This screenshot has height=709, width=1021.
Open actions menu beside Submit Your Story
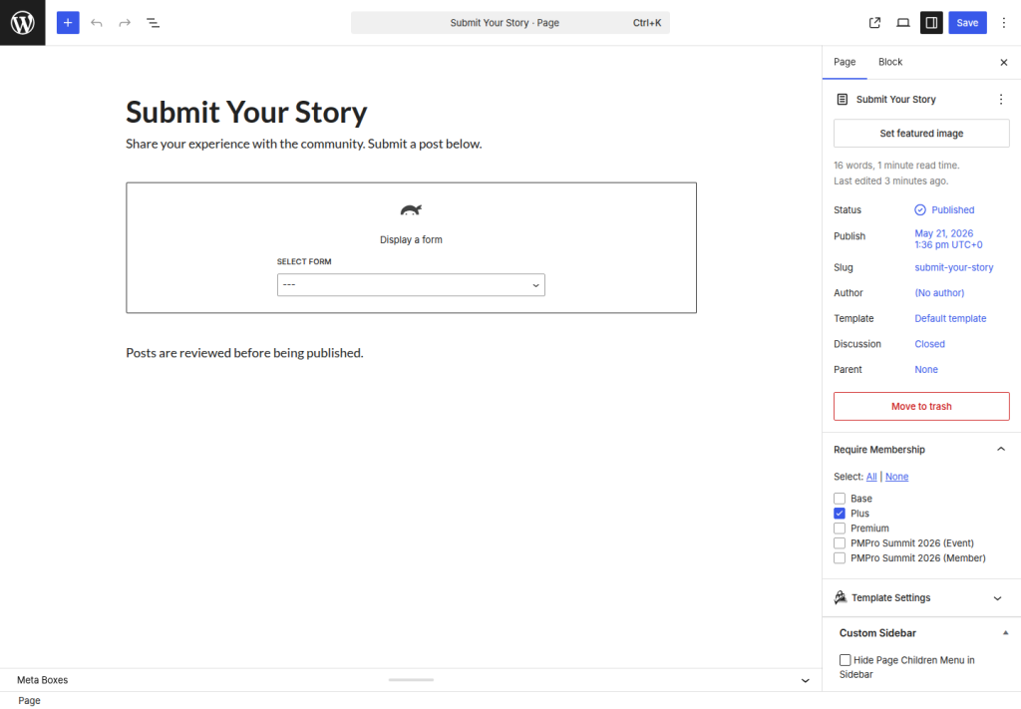coord(1001,99)
